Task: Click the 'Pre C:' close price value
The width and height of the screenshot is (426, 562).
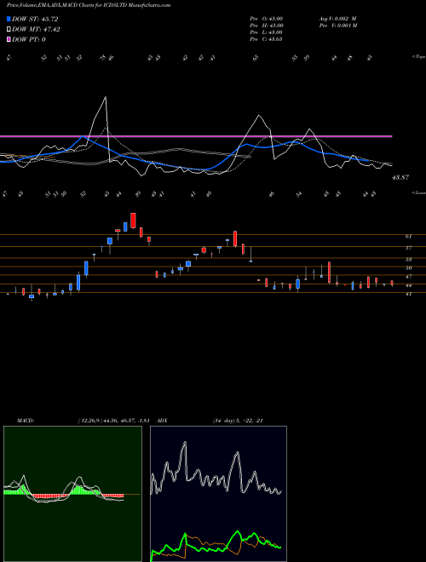Action: pyautogui.click(x=267, y=39)
